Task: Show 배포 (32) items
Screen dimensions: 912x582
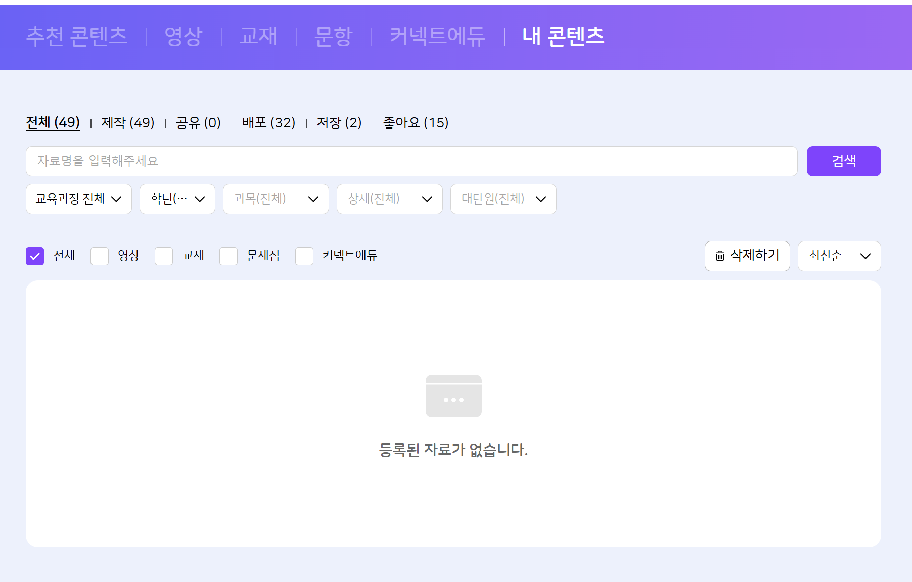Action: click(268, 123)
